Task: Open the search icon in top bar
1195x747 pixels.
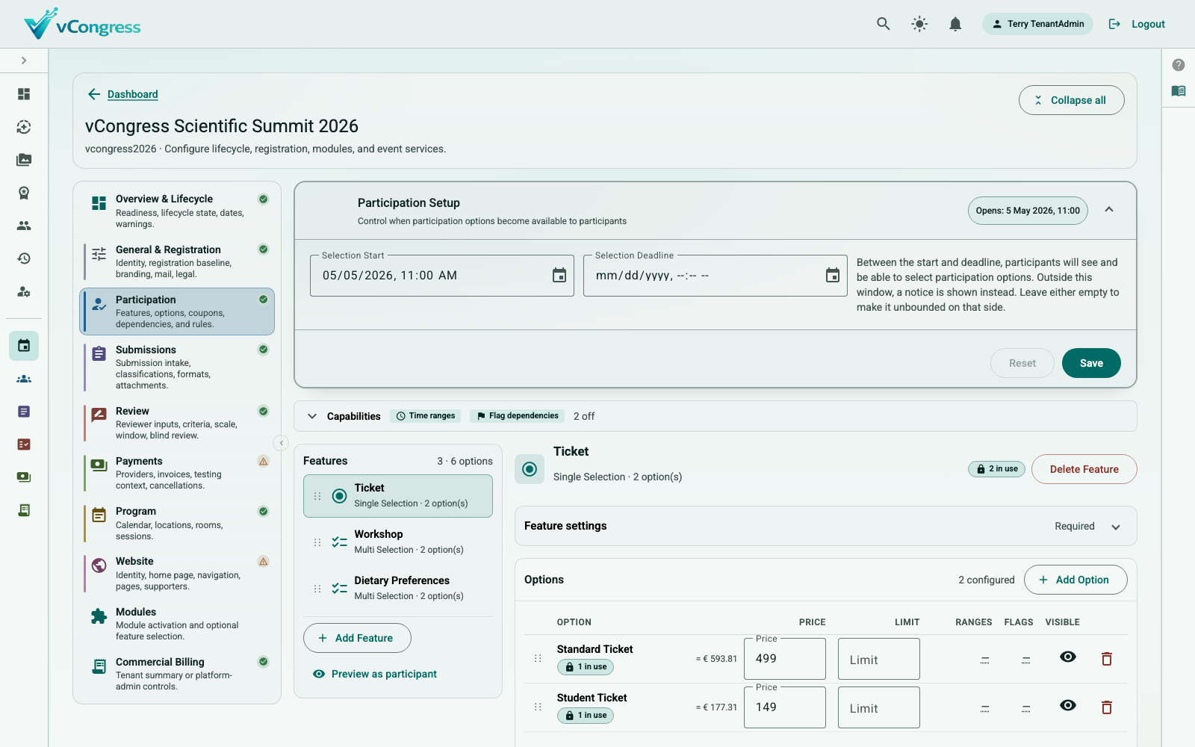Action: [883, 24]
